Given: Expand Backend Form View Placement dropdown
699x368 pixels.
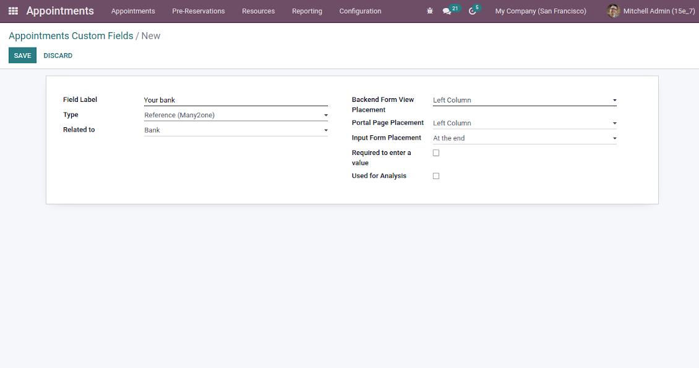Looking at the screenshot, I should click(x=524, y=100).
